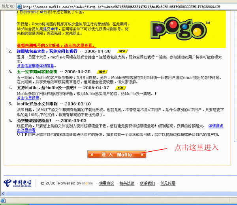
Task: Open headline 五一过节期间客服说明
Action: 37,71
